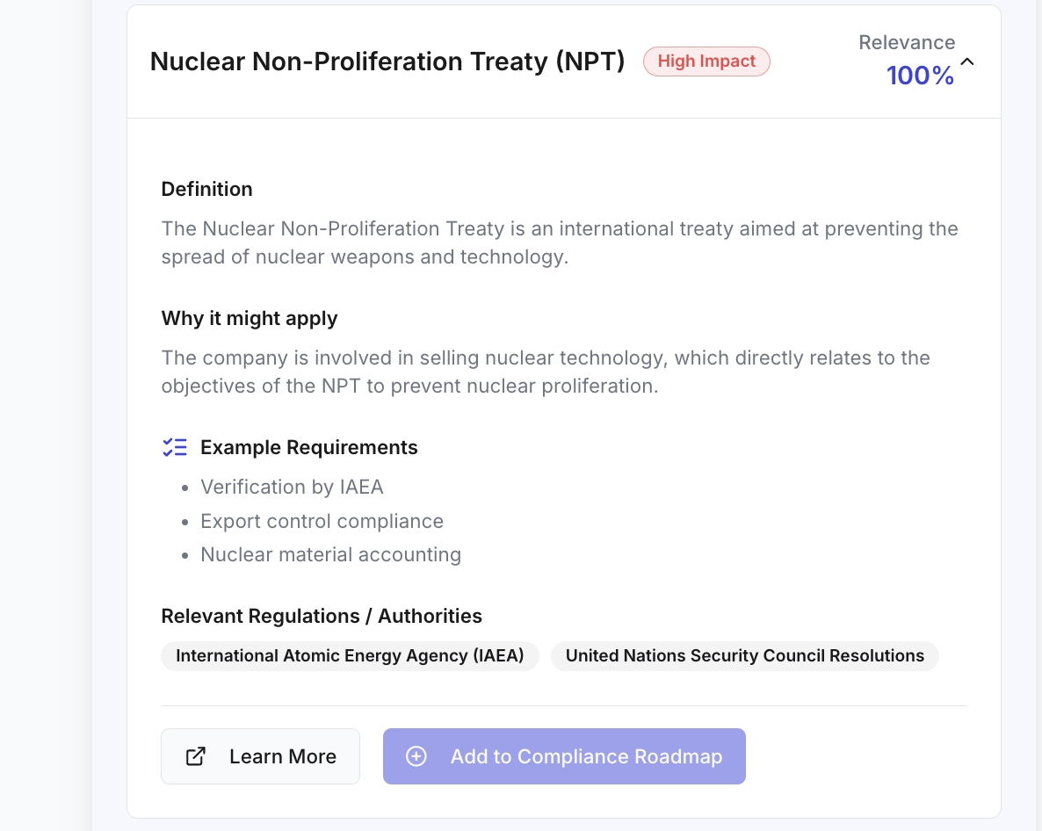Click the Definition heading

[x=206, y=190]
